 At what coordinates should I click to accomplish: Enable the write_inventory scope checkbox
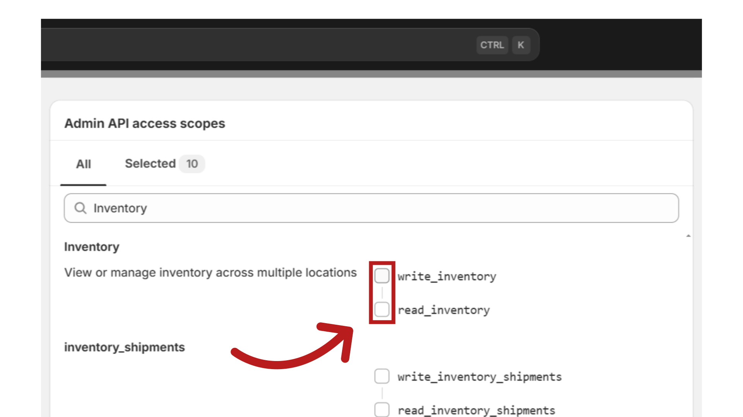382,276
